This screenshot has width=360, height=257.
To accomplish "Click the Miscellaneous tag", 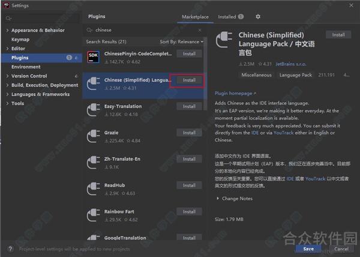I will coord(256,75).
